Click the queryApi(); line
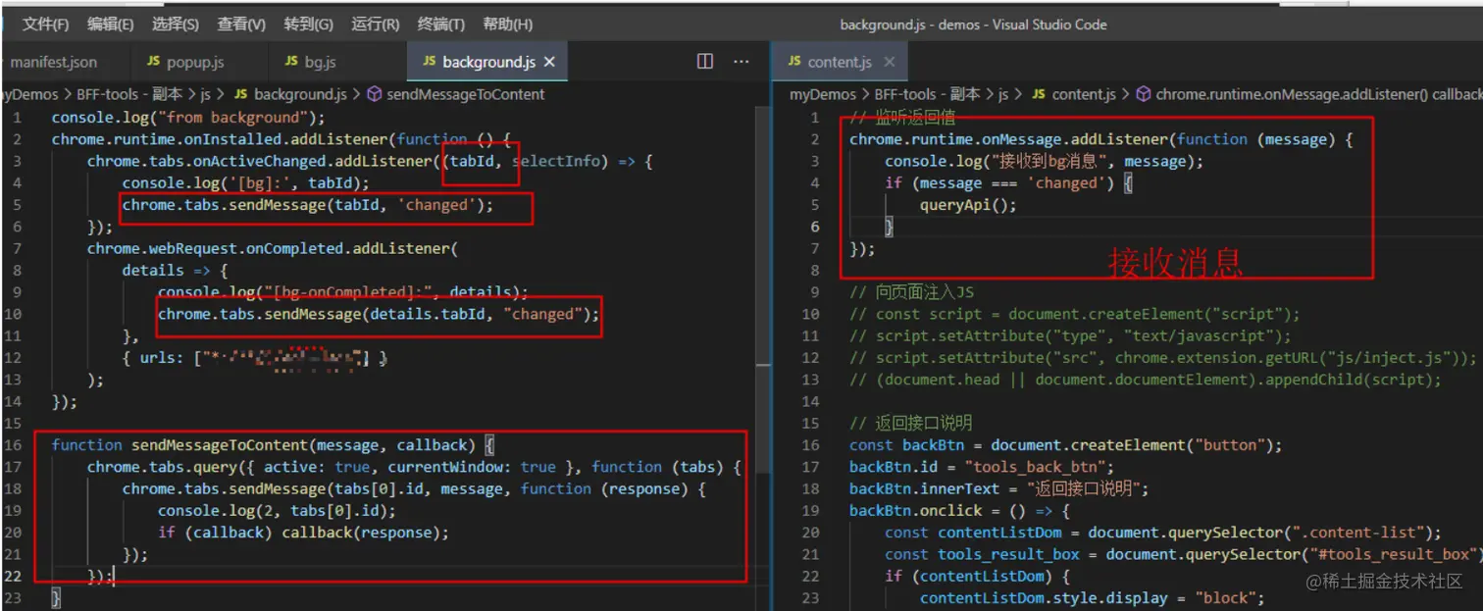This screenshot has width=1483, height=611. pos(968,205)
